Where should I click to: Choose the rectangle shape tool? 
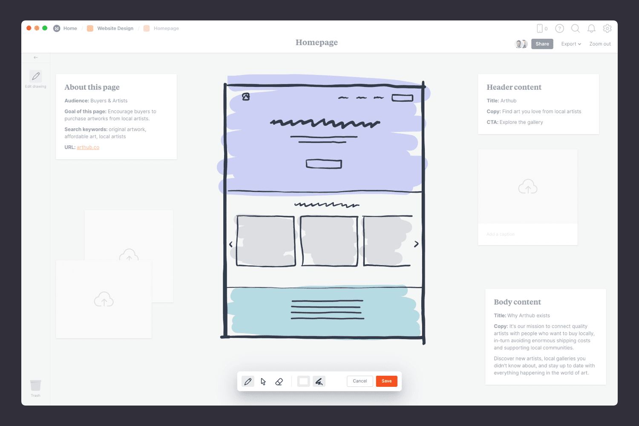[303, 381]
